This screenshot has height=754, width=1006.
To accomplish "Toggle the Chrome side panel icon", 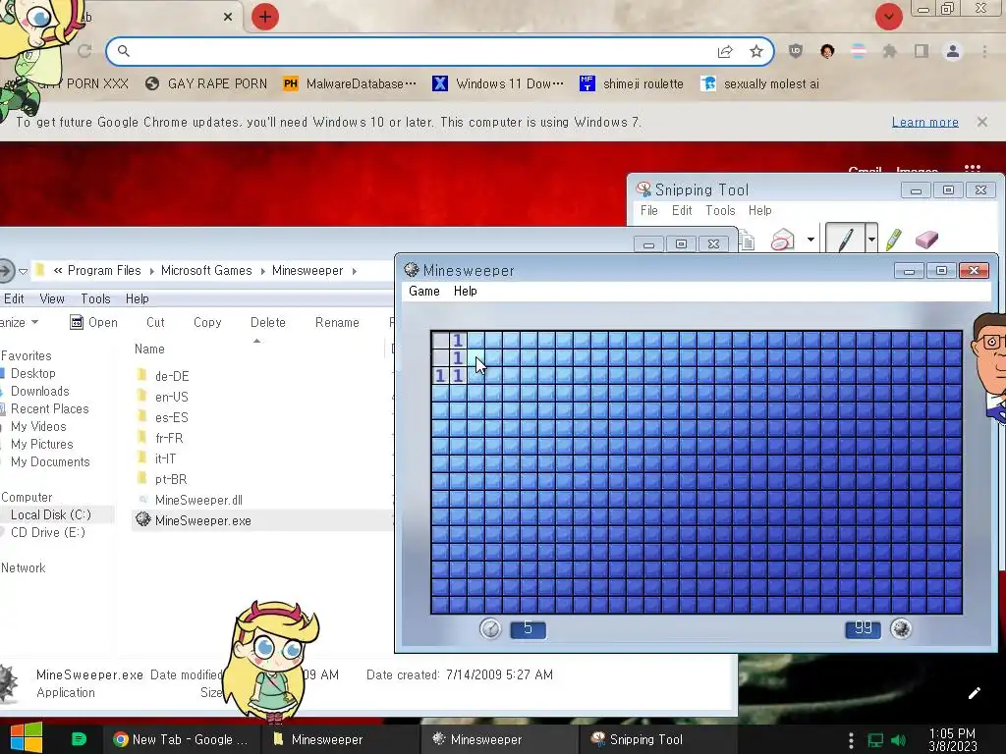I will tap(922, 51).
